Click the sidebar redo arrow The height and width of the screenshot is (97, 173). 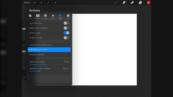[x=24, y=78]
